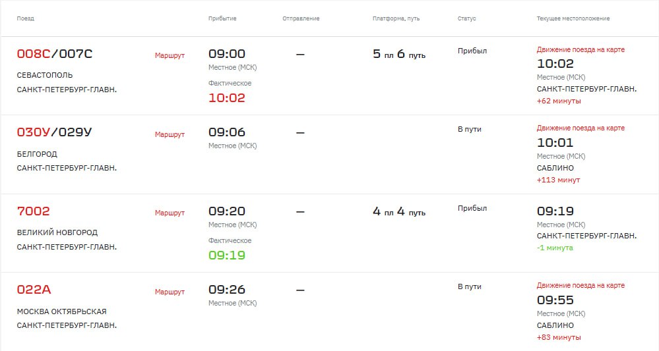
Task: Click the train number 7002
Action: (33, 211)
